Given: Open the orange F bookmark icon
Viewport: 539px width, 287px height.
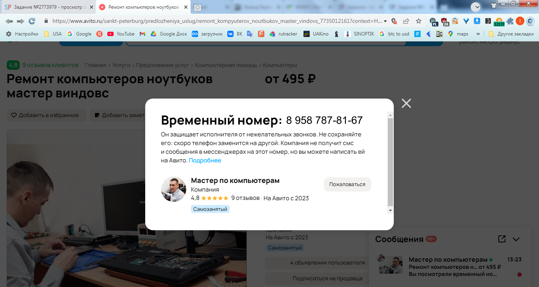Looking at the screenshot, I should 261,34.
